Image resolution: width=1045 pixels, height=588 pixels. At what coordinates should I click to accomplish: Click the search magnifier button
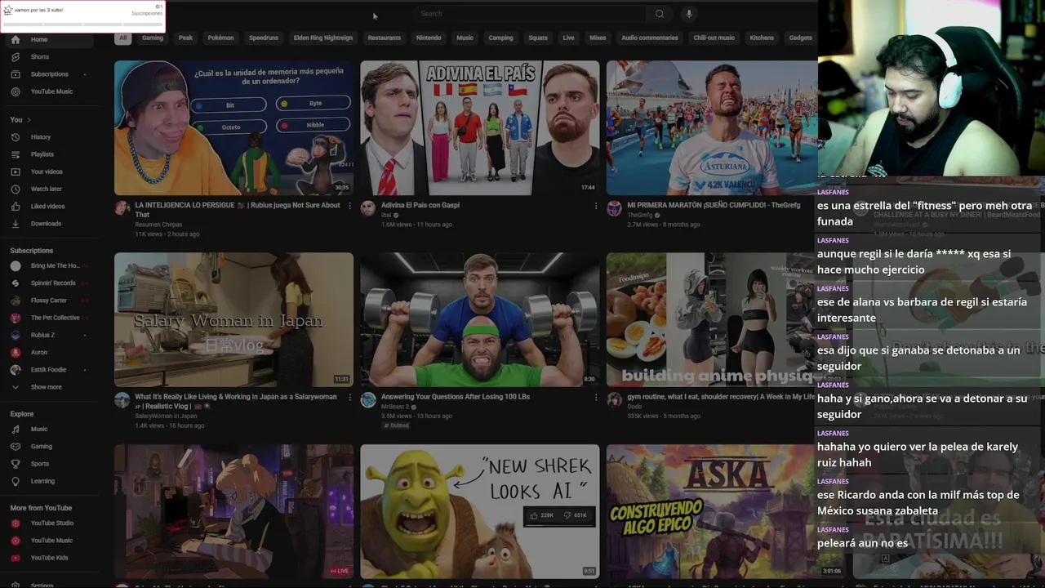660,14
